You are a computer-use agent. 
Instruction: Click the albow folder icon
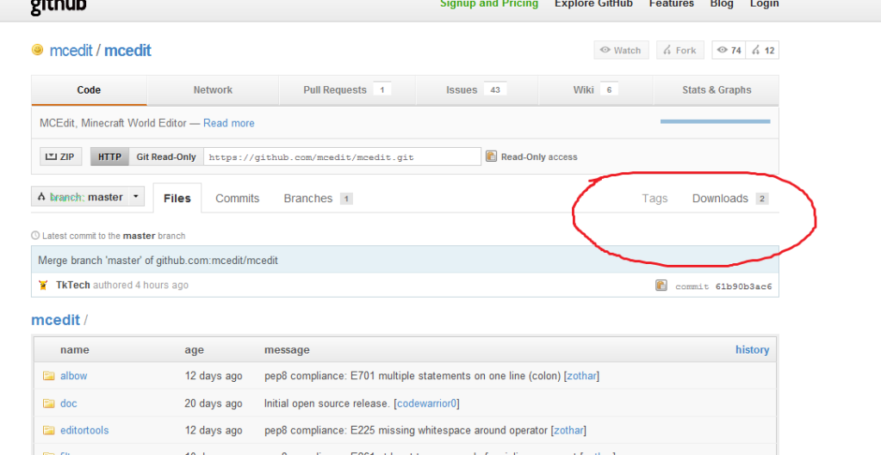(49, 375)
